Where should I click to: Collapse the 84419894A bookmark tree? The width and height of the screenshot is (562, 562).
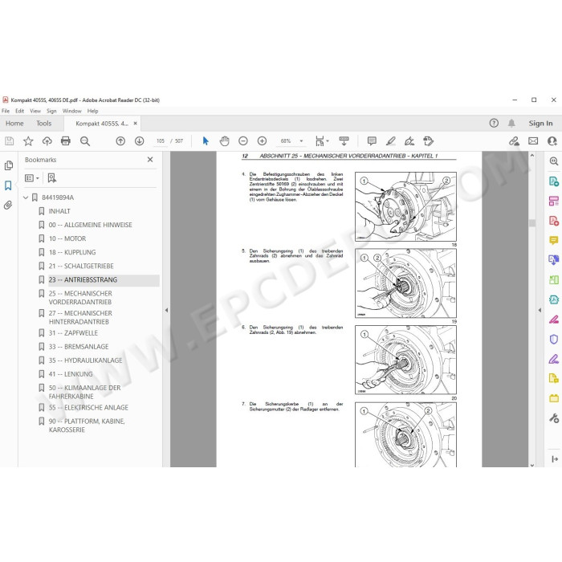click(x=26, y=198)
